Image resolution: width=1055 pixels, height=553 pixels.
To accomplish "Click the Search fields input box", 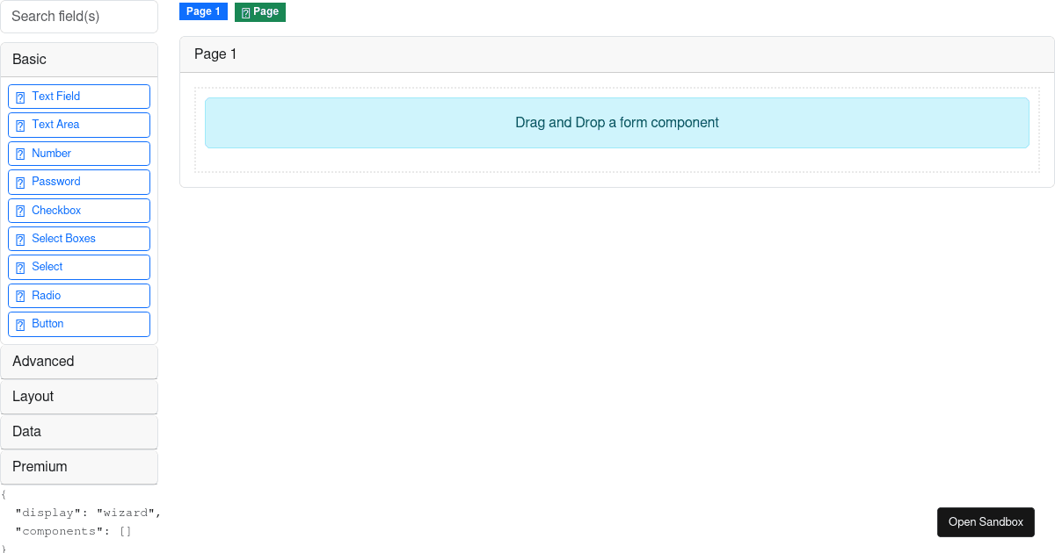I will click(79, 17).
